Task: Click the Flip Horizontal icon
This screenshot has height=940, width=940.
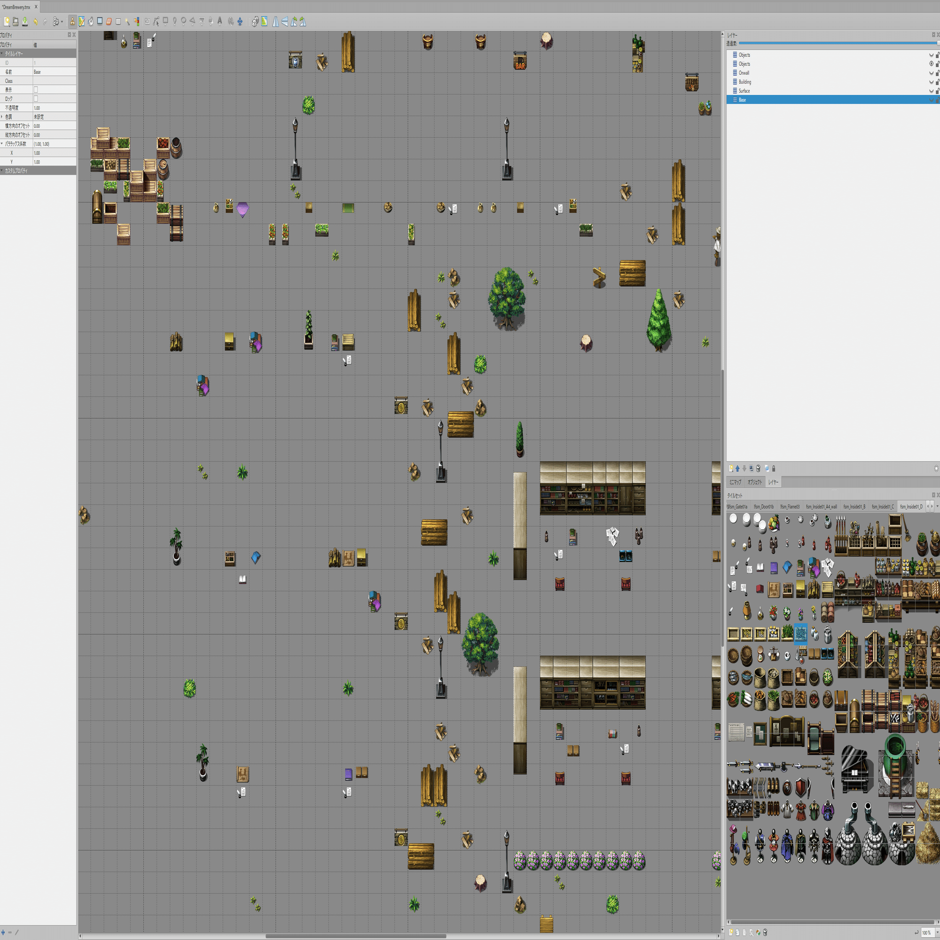Action: point(276,22)
